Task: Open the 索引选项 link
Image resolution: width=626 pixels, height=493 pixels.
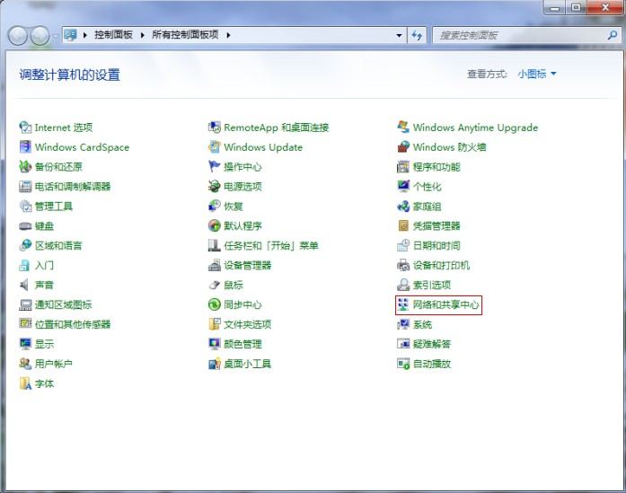Action: tap(432, 285)
